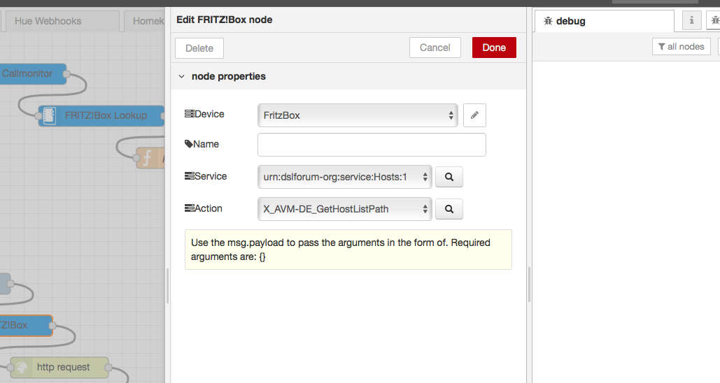Open the Action dropdown X_AVM-DE_GetHostListPath
The width and height of the screenshot is (720, 383).
(x=344, y=209)
